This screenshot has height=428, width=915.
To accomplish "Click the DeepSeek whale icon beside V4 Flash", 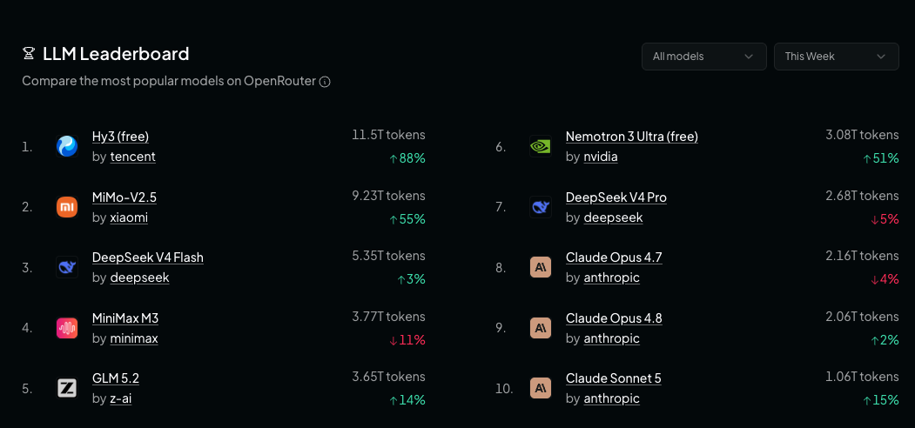I will tap(67, 267).
